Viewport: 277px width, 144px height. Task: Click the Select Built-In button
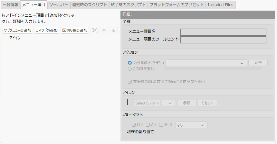coord(147,103)
